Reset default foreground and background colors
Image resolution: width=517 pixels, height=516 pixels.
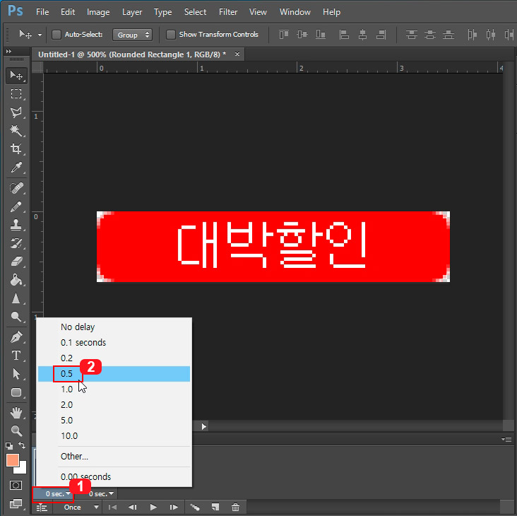coord(9,446)
